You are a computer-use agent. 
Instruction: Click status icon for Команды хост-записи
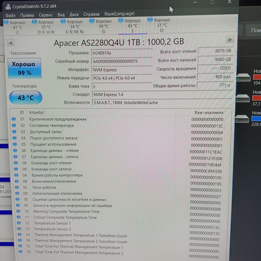click(x=16, y=169)
